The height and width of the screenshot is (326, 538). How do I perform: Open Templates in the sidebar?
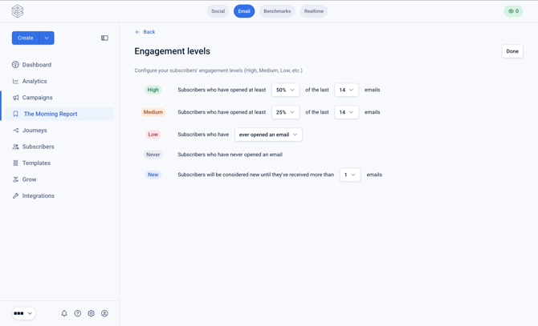[36, 163]
